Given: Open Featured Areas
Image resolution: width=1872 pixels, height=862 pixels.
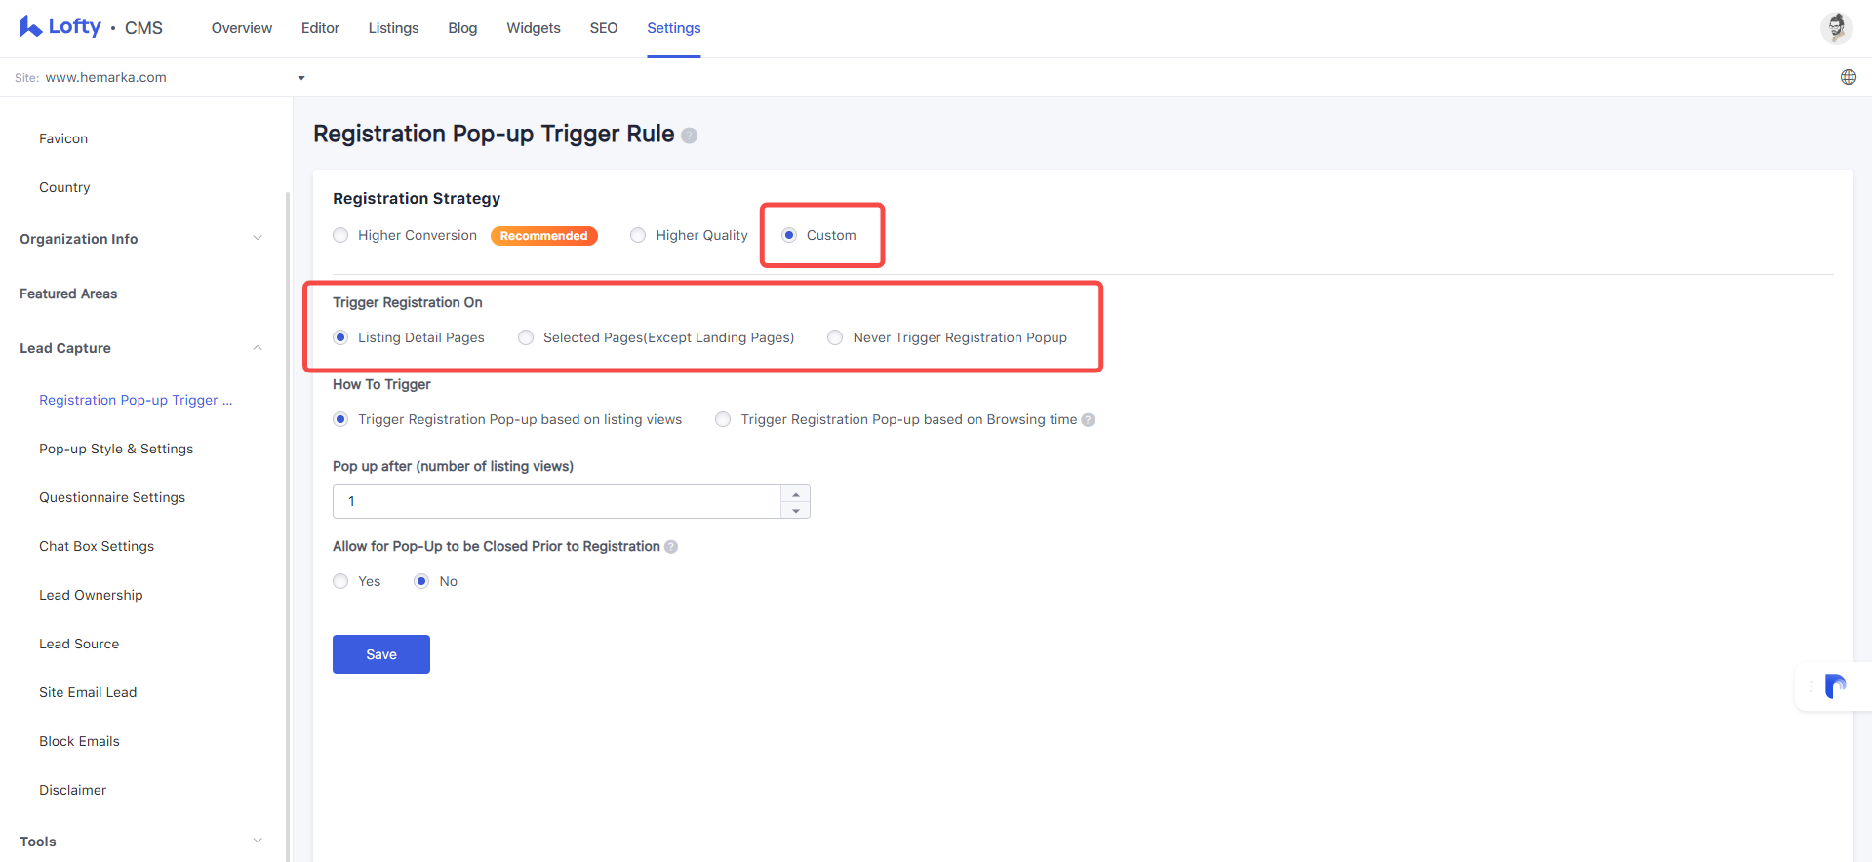Looking at the screenshot, I should [x=68, y=294].
